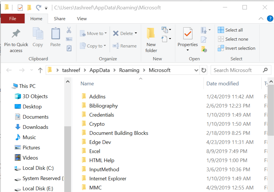Click the Paste clipboard icon

(56, 33)
